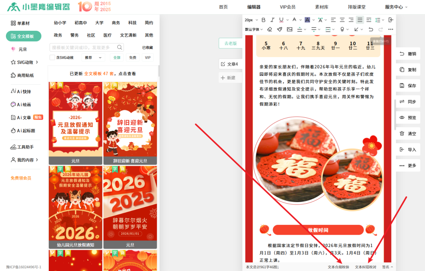This screenshot has height=271, width=425.
Task: Open the 辞旧迎新 喜迎元旦 template thumbnail
Action: pos(130,123)
